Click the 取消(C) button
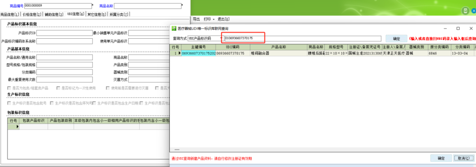Image resolution: width=476 pixels, height=167 pixels. [463, 158]
